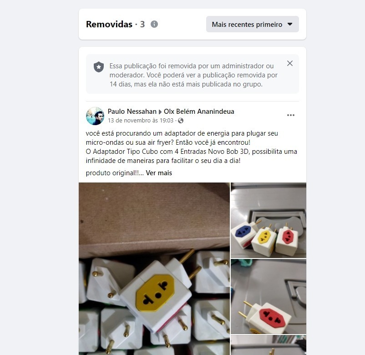Open Paulo Nessahan's profile name link
365x355 pixels.
(132, 112)
